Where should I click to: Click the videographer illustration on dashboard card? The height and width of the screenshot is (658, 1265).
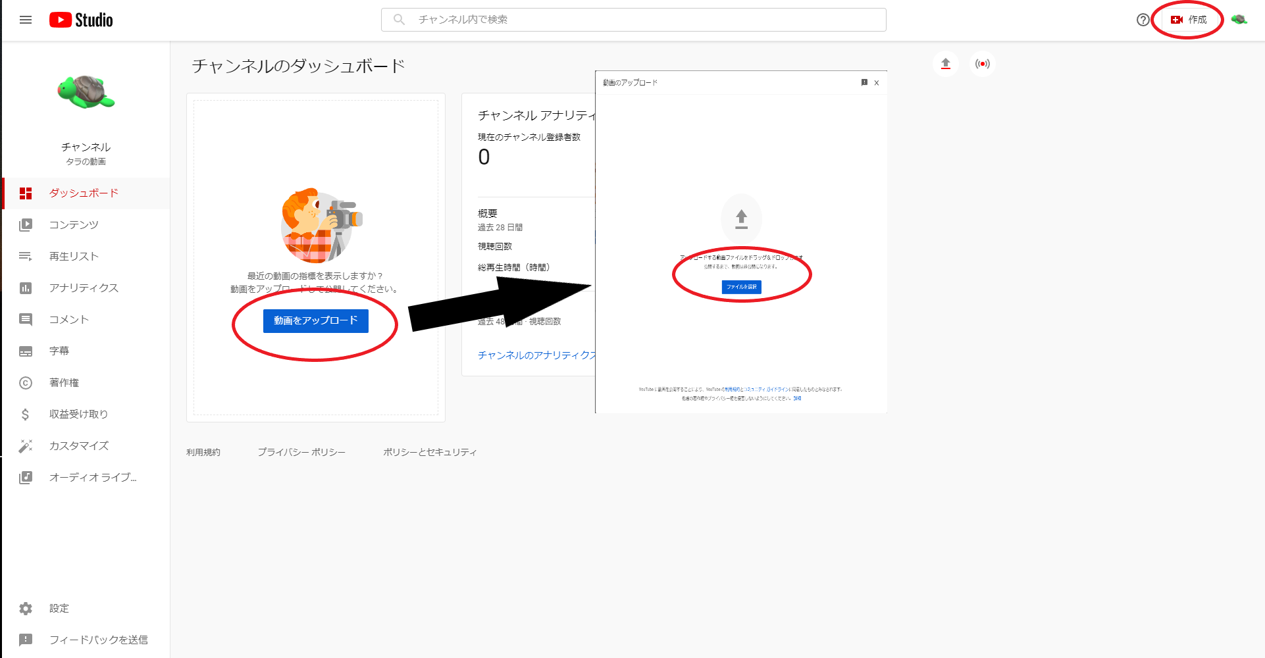coord(321,226)
